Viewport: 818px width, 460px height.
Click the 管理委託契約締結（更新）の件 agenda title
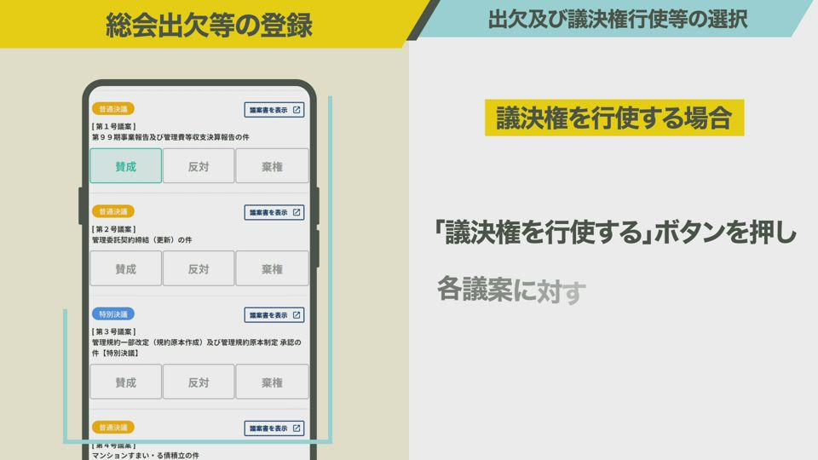tap(141, 240)
